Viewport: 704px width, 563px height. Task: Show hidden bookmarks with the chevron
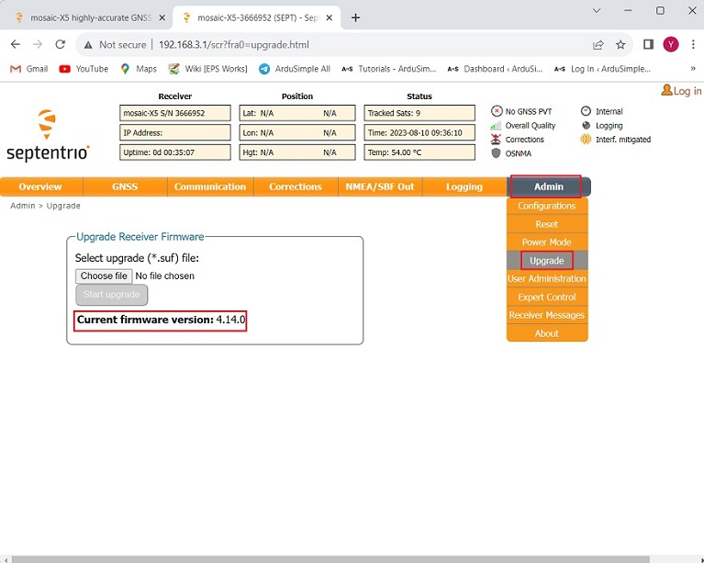(692, 69)
